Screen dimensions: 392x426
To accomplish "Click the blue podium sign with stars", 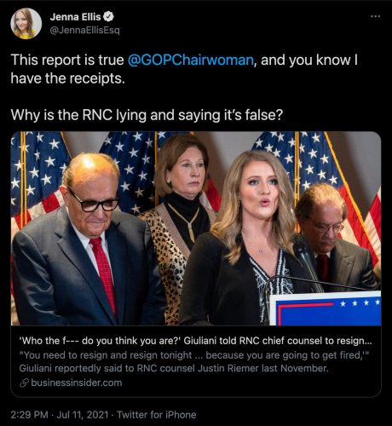I will [x=326, y=308].
